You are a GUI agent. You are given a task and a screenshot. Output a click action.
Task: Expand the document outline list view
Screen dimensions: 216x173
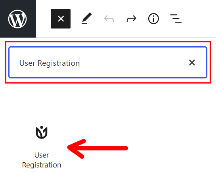176,19
